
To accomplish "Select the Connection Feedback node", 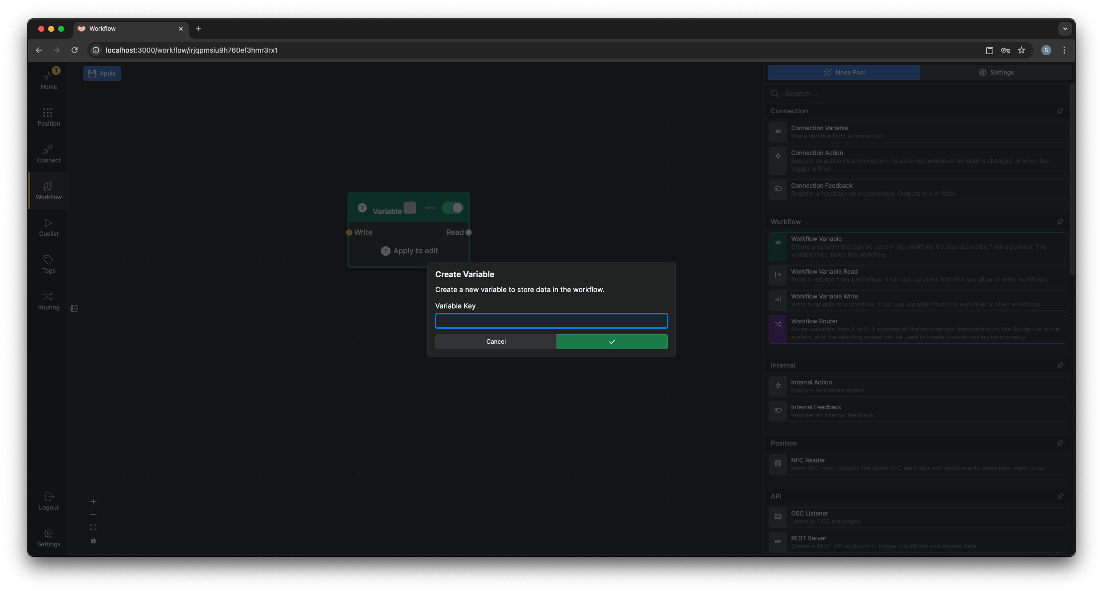I will tap(917, 190).
